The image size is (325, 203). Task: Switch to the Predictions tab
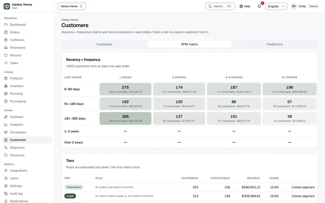pos(275,44)
